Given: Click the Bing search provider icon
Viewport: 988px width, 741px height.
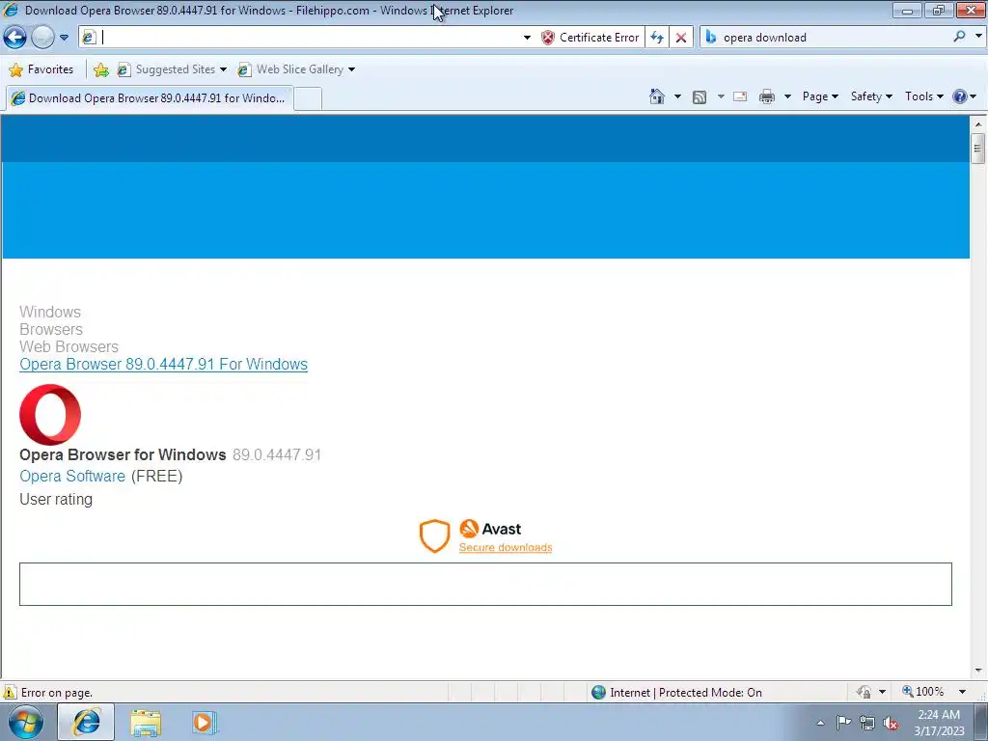Looking at the screenshot, I should [711, 38].
